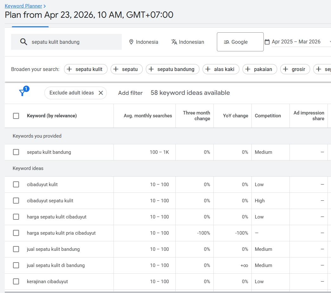This screenshot has height=293, width=331.
Task: Tick the select-all checkbox in the table header
Action: [x=16, y=116]
